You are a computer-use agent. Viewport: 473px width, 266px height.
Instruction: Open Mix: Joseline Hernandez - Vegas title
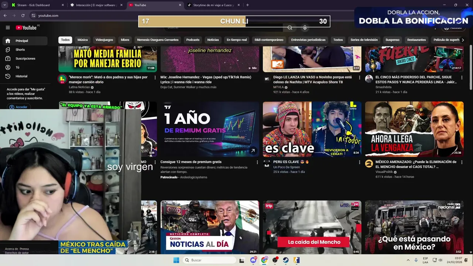coord(206,79)
